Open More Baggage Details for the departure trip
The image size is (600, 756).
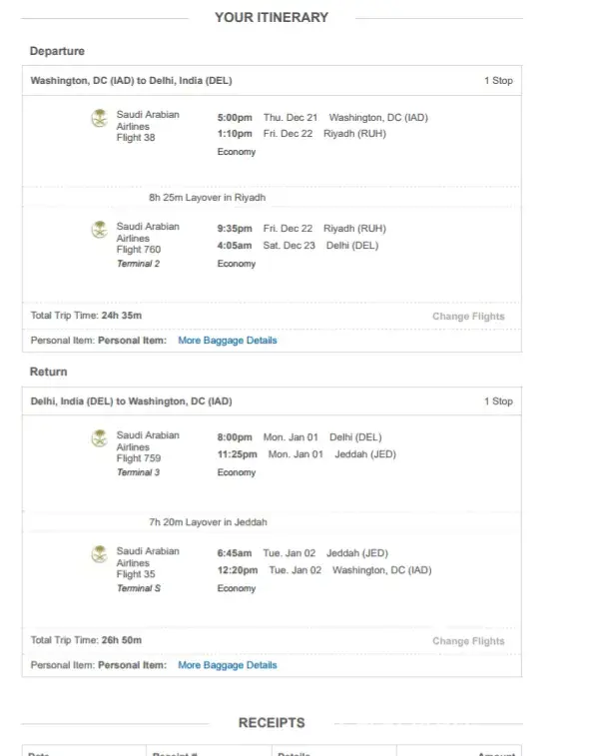click(227, 341)
